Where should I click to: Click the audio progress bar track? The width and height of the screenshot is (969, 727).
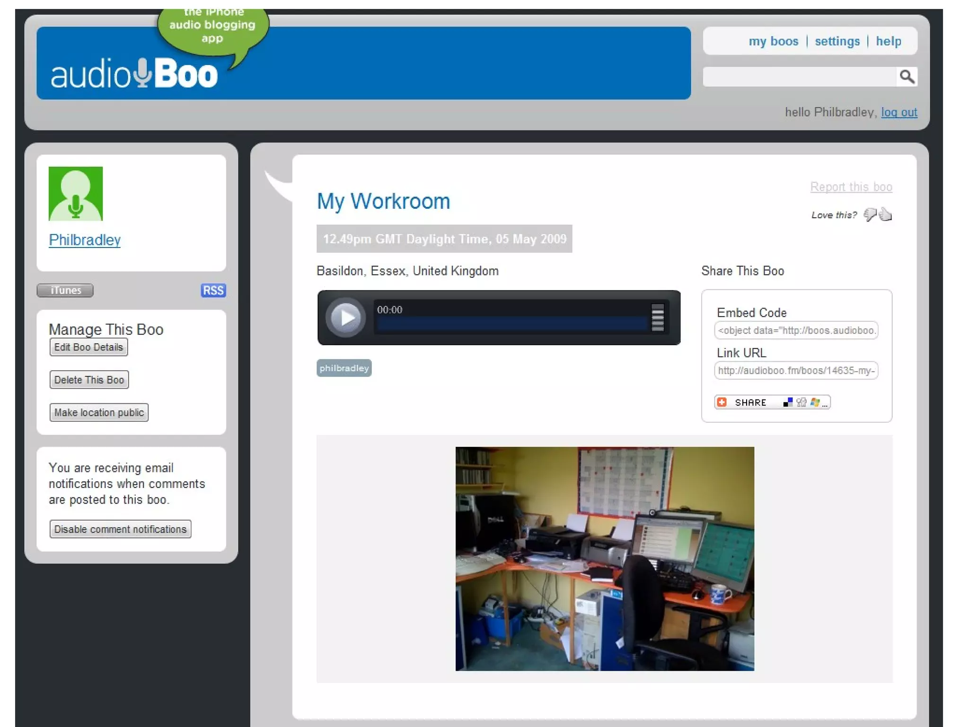pyautogui.click(x=511, y=324)
